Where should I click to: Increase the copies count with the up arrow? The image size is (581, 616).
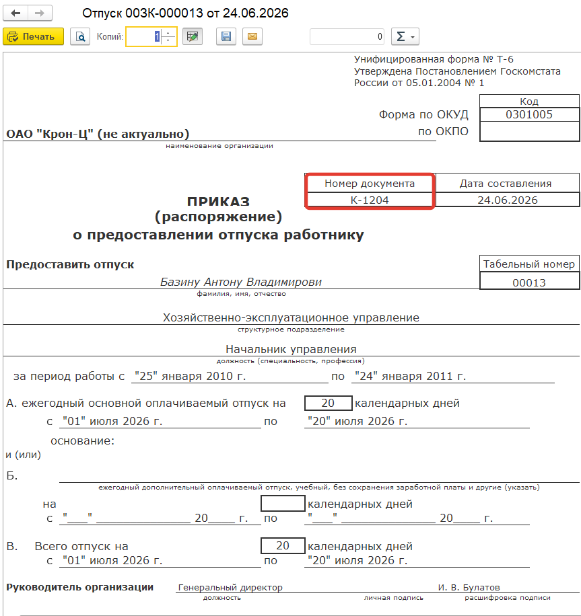click(168, 32)
